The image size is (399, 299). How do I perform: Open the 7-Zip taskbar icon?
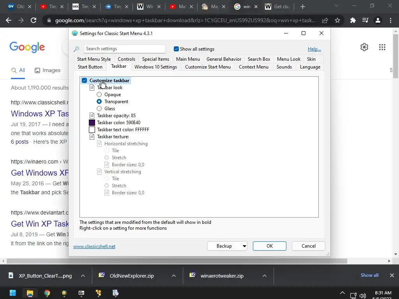[x=81, y=293]
